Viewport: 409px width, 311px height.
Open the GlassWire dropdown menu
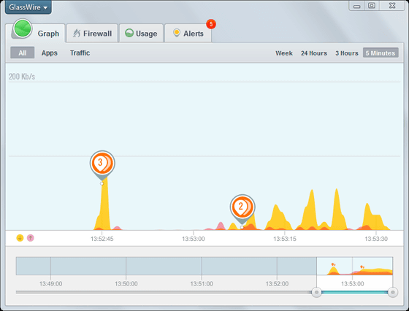click(x=28, y=7)
